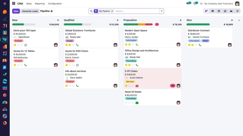The width and height of the screenshot is (243, 136).
Task: Switch to List view
Action: point(213,11)
